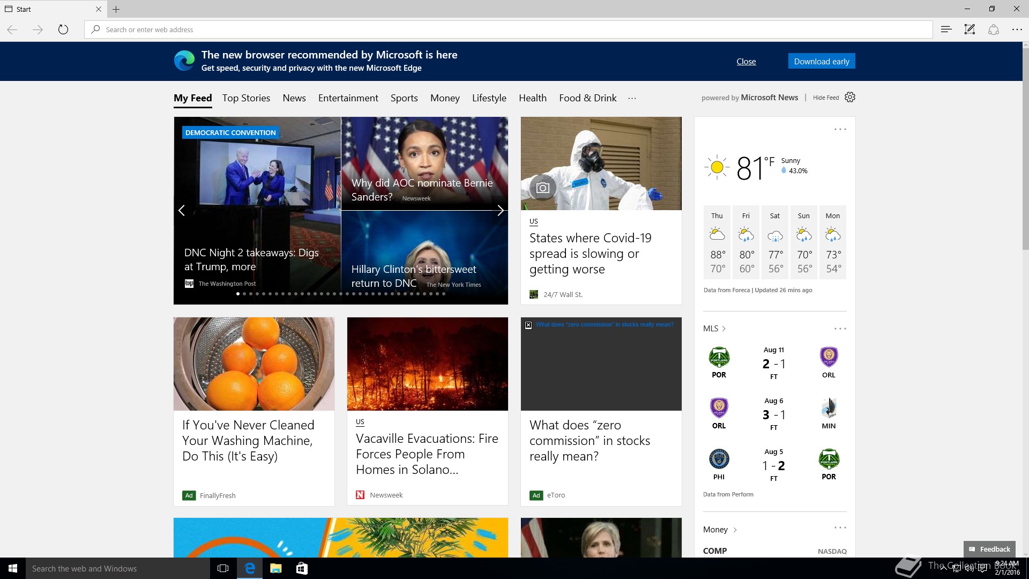
Task: Open the Store icon in the taskbar
Action: tap(302, 568)
